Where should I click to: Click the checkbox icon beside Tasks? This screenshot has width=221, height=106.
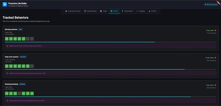(x=101, y=11)
